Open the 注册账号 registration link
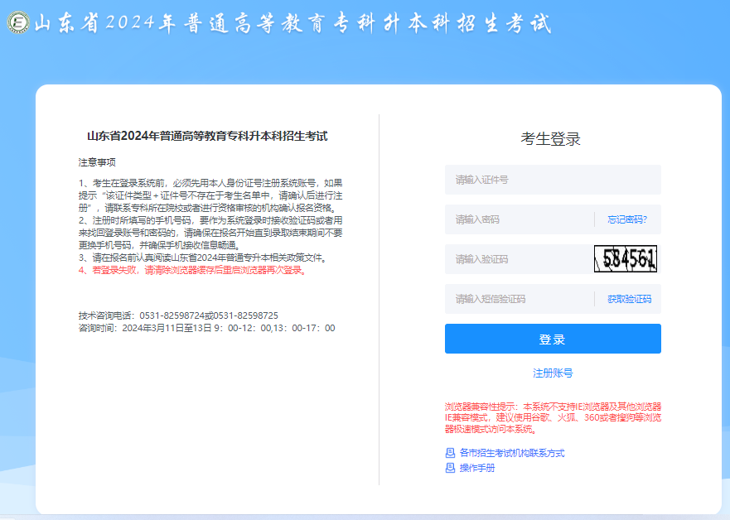Viewport: 730px width, 520px height. [x=553, y=373]
